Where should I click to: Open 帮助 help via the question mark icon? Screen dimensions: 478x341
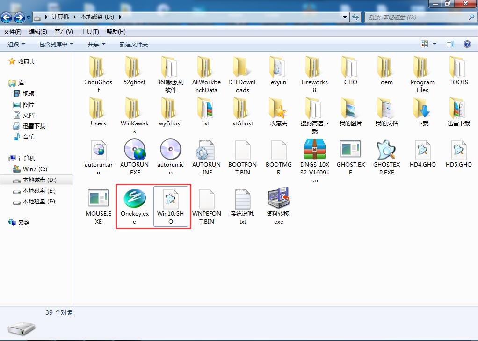[x=467, y=44]
